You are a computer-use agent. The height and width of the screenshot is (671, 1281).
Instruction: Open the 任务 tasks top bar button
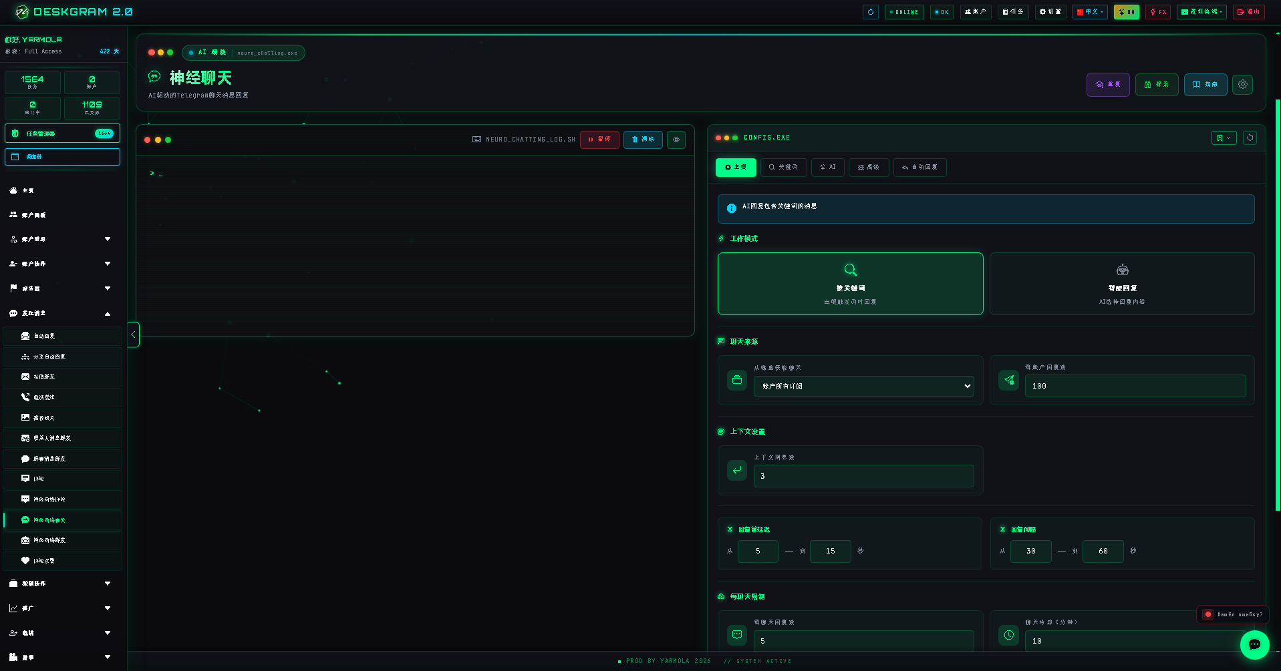pos(1013,12)
